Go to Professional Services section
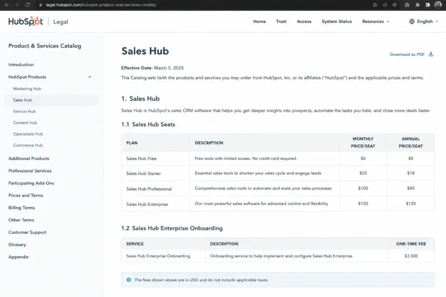 (30, 170)
